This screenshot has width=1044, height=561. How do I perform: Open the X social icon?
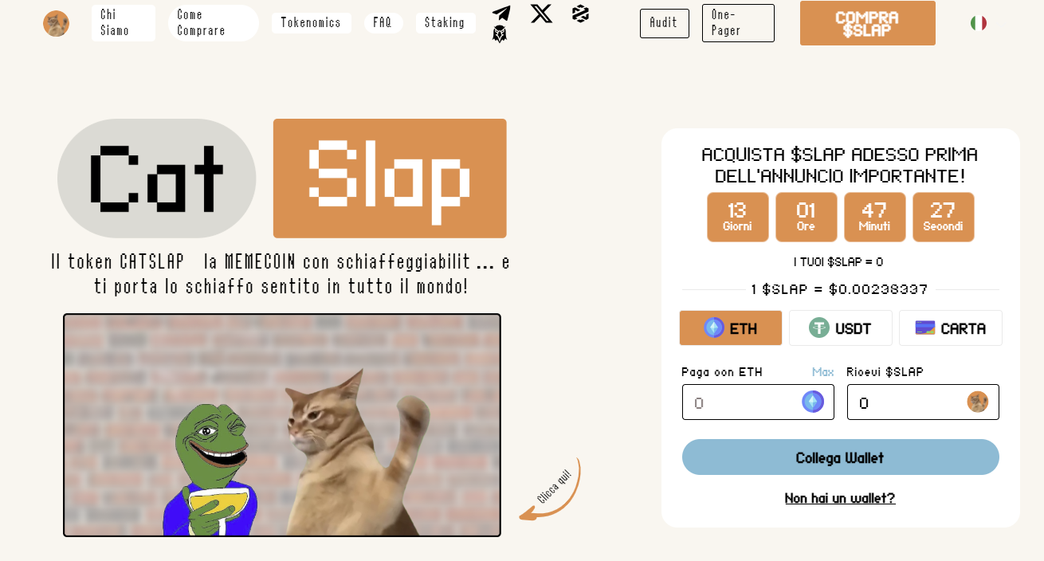point(542,14)
